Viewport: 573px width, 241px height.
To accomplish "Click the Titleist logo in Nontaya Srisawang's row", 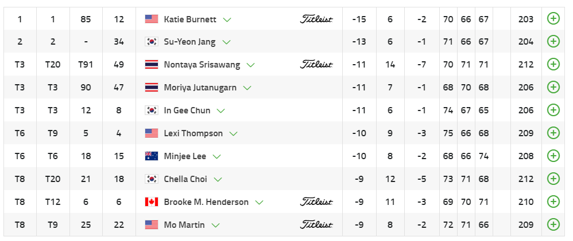I will tap(316, 65).
